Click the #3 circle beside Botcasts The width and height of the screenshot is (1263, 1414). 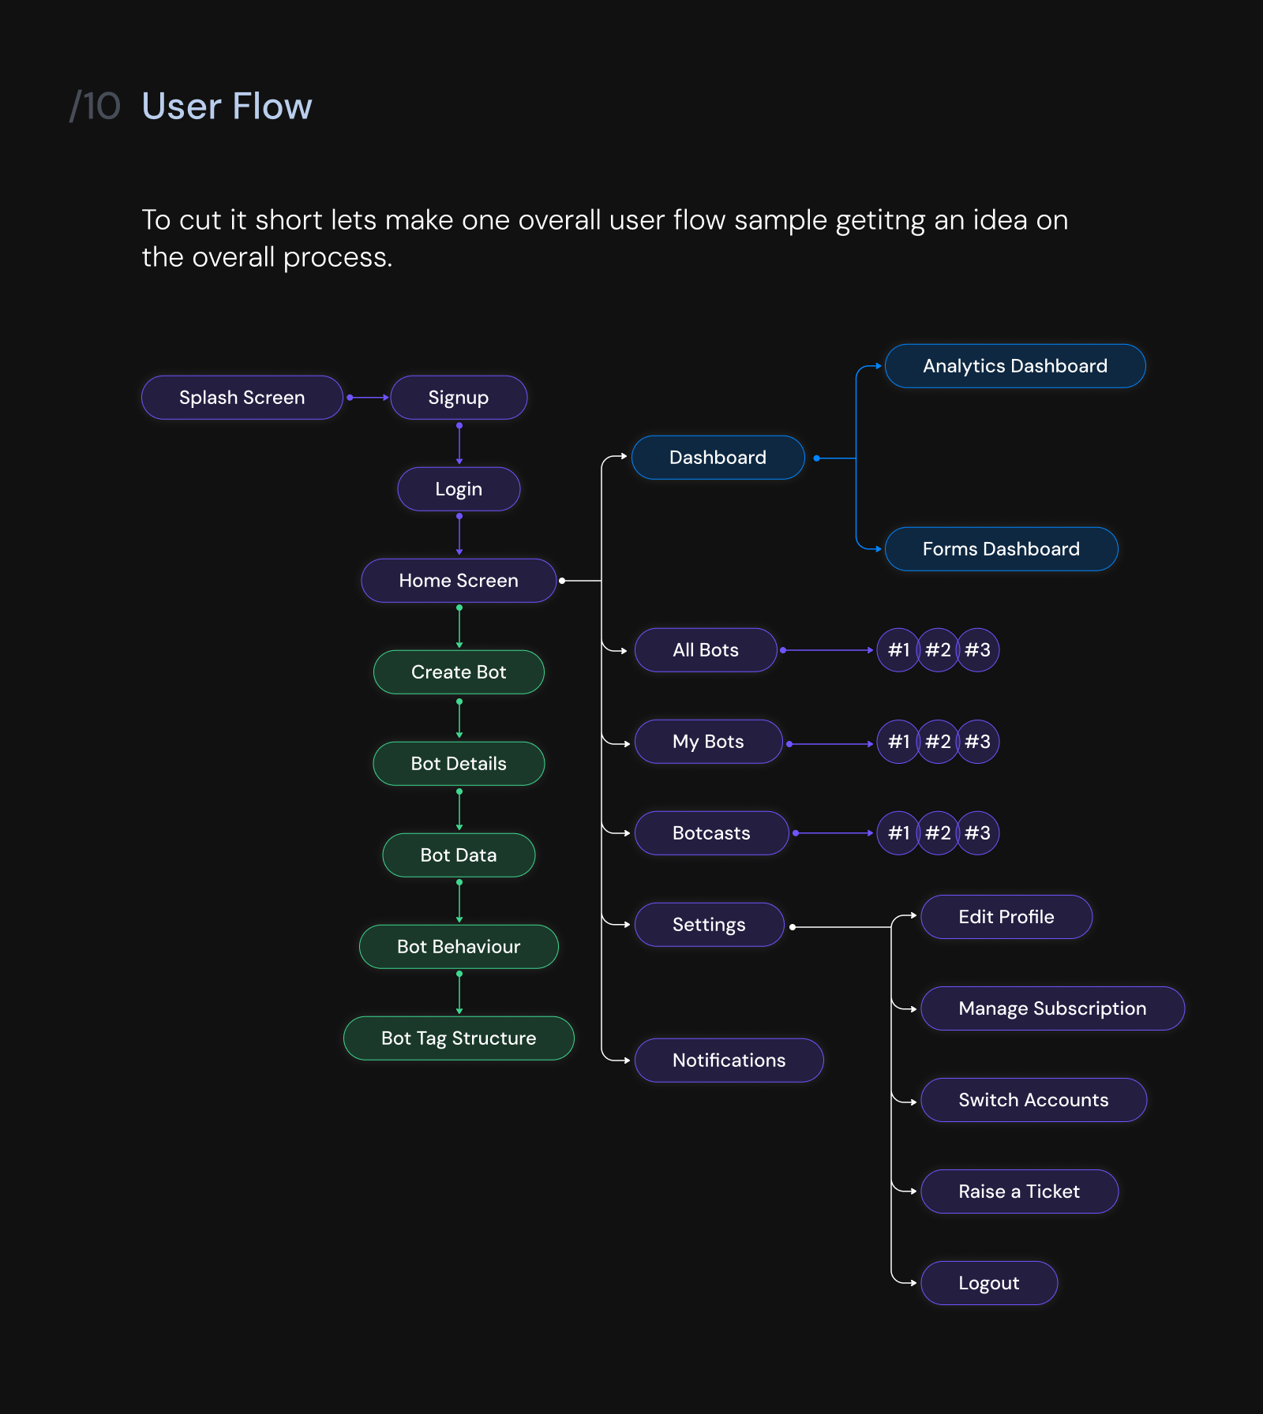[x=978, y=833]
